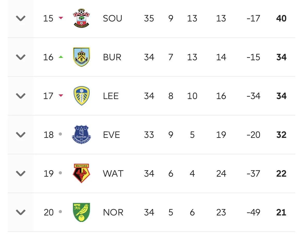Click the Leeds United club crest

click(x=81, y=96)
